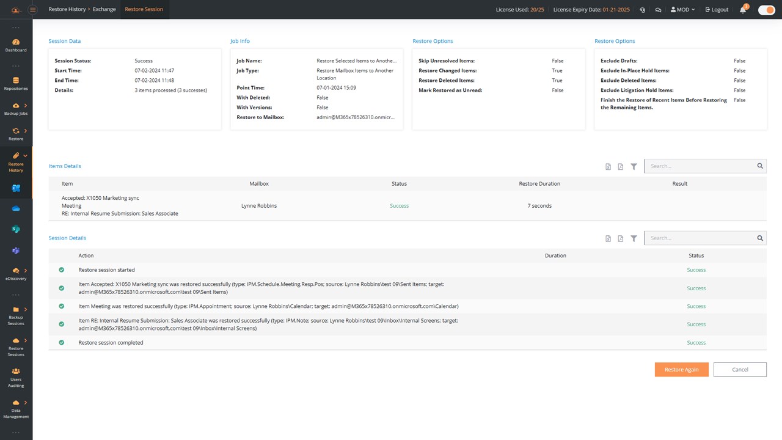Screen dimensions: 782x440
Task: Open Restore Sessions cloud icon
Action: pos(16,340)
